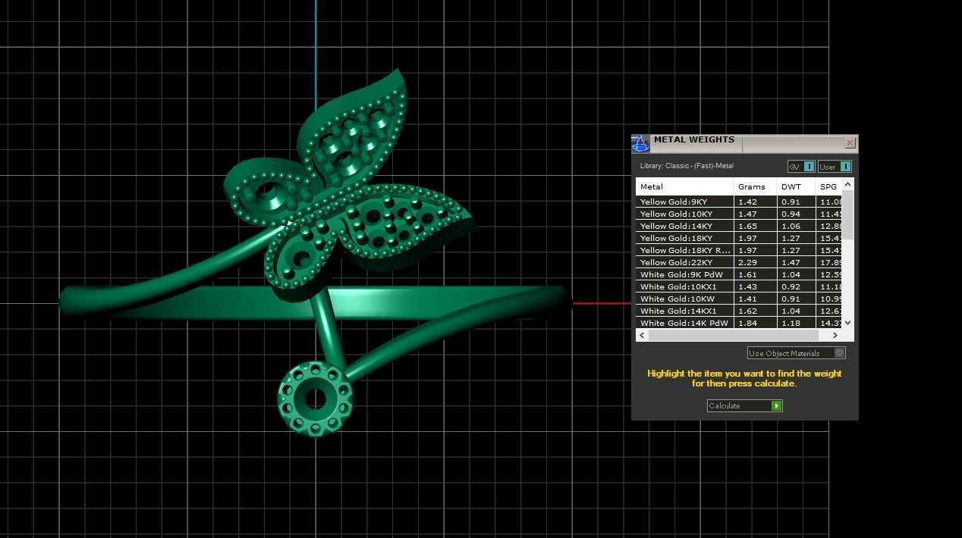
Task: Select the Yellow Gold:9KY row
Action: (739, 202)
